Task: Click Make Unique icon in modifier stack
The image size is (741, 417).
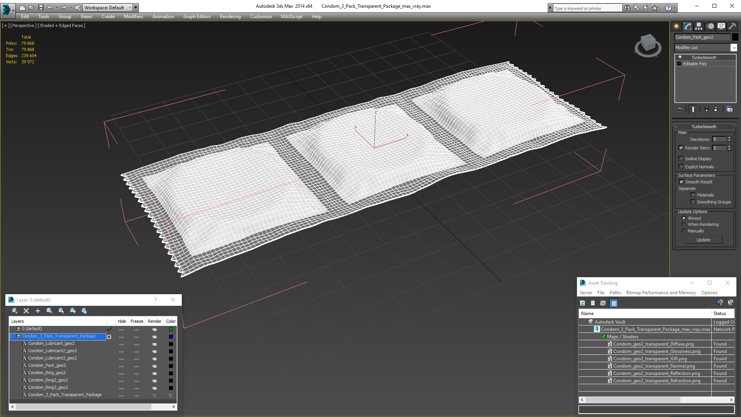Action: (706, 109)
